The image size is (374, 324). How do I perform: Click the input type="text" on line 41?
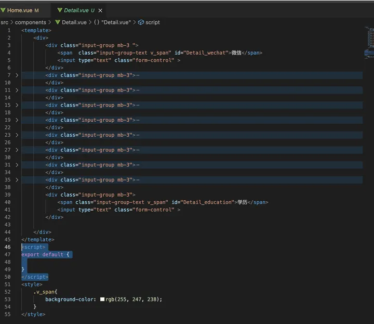click(x=119, y=210)
